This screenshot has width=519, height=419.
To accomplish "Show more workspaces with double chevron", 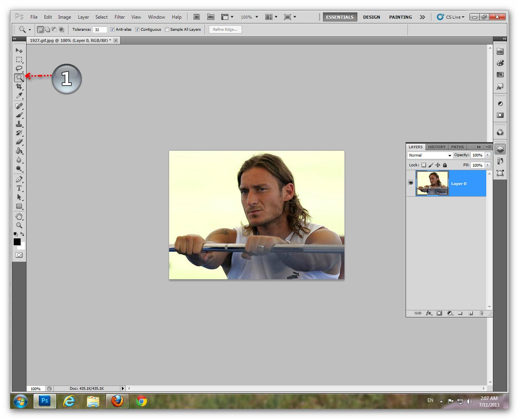I will [x=422, y=17].
